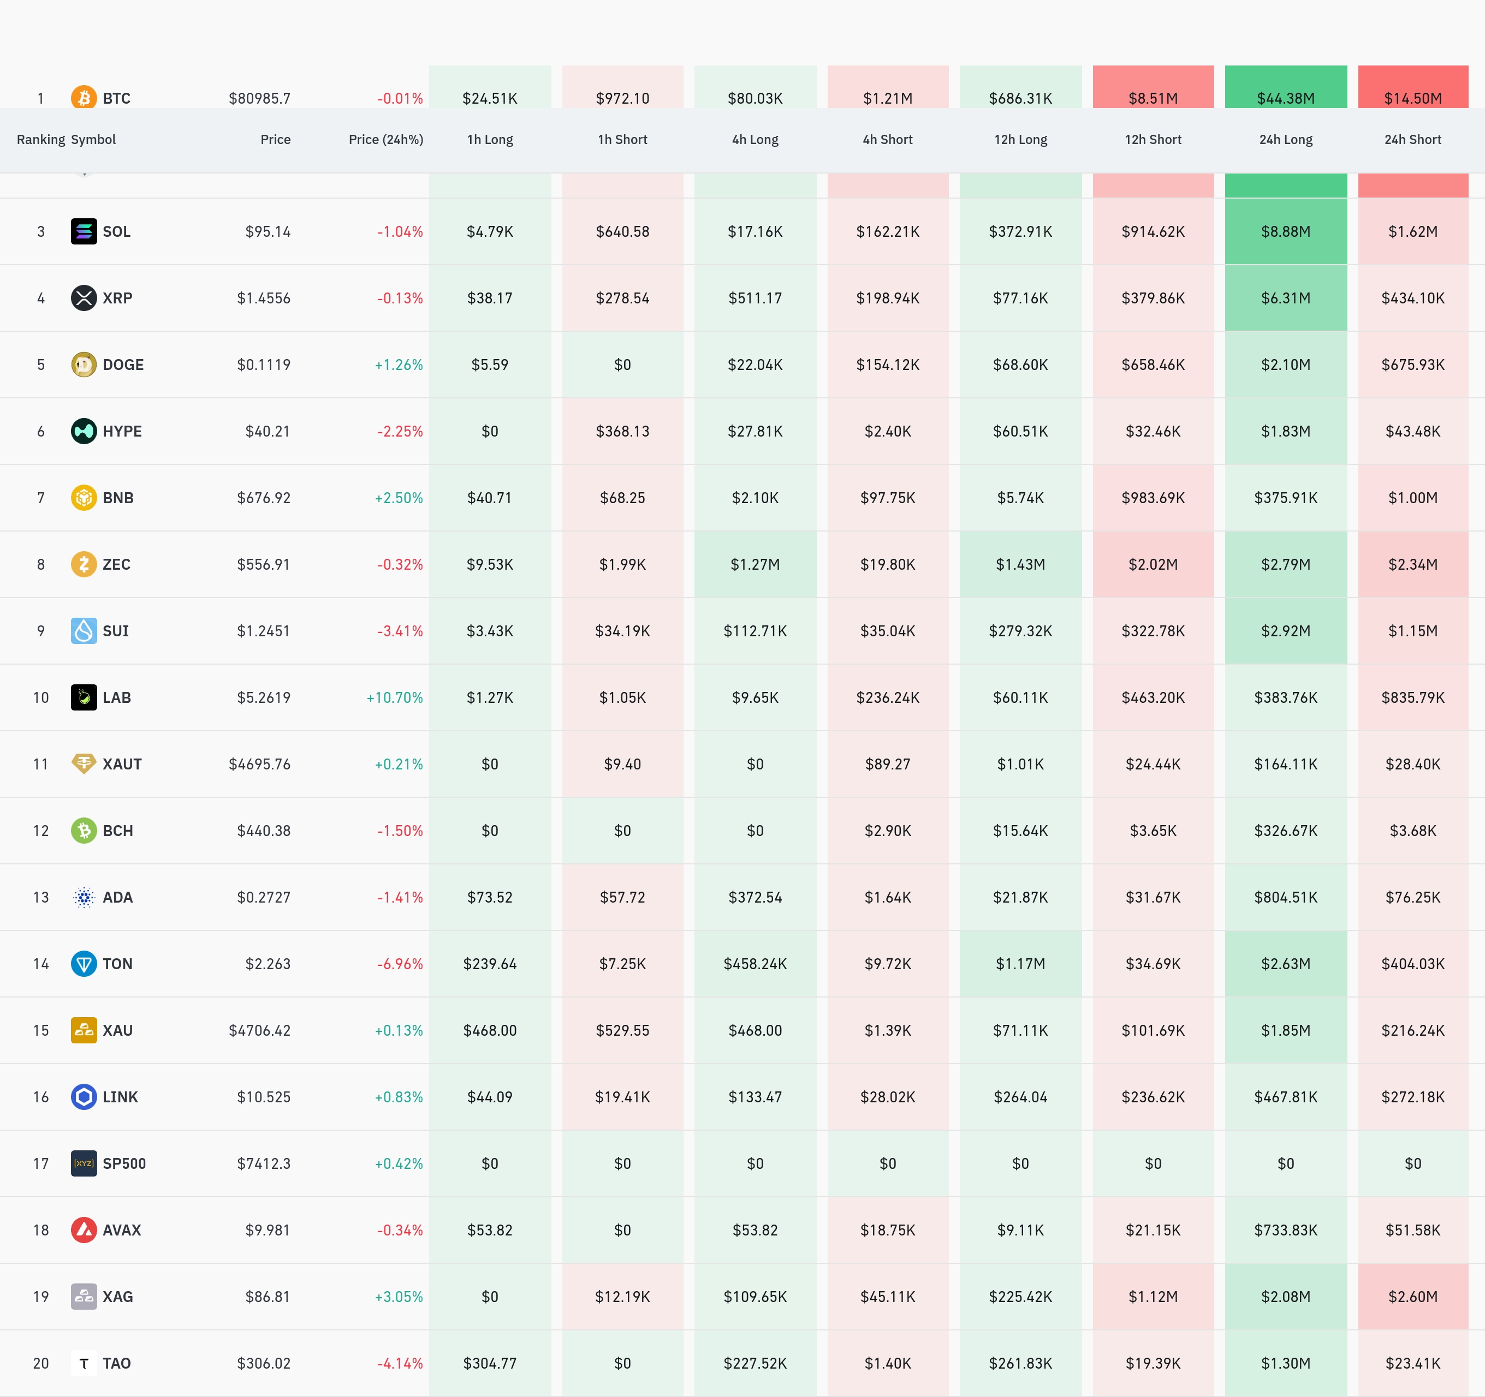1485x1397 pixels.
Task: Click BTC 12h Short value $8.51M
Action: [x=1154, y=99]
